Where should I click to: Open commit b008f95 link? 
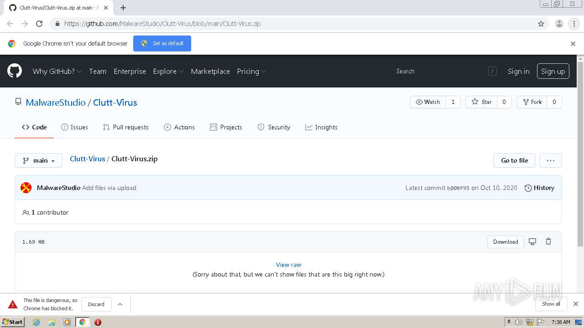tap(458, 188)
